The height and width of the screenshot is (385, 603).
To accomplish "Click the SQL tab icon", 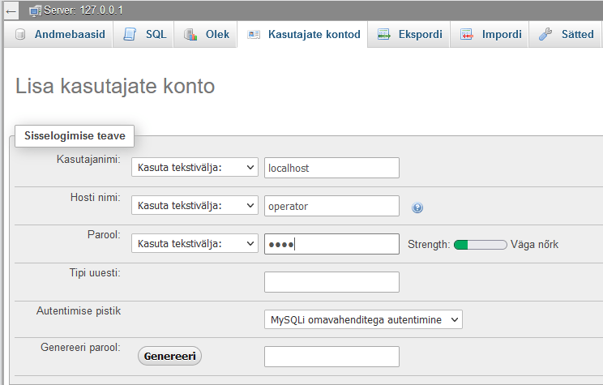I will point(130,35).
